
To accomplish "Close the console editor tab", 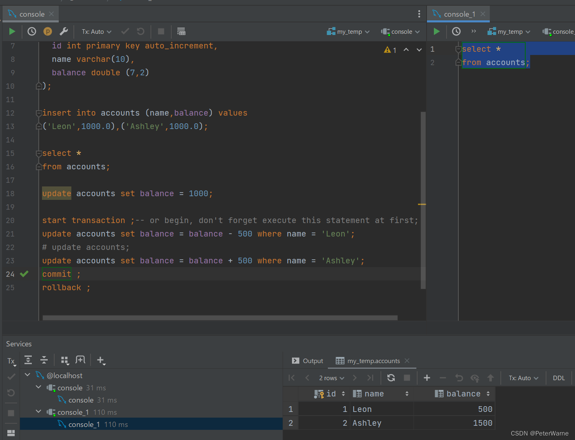I will tap(51, 14).
